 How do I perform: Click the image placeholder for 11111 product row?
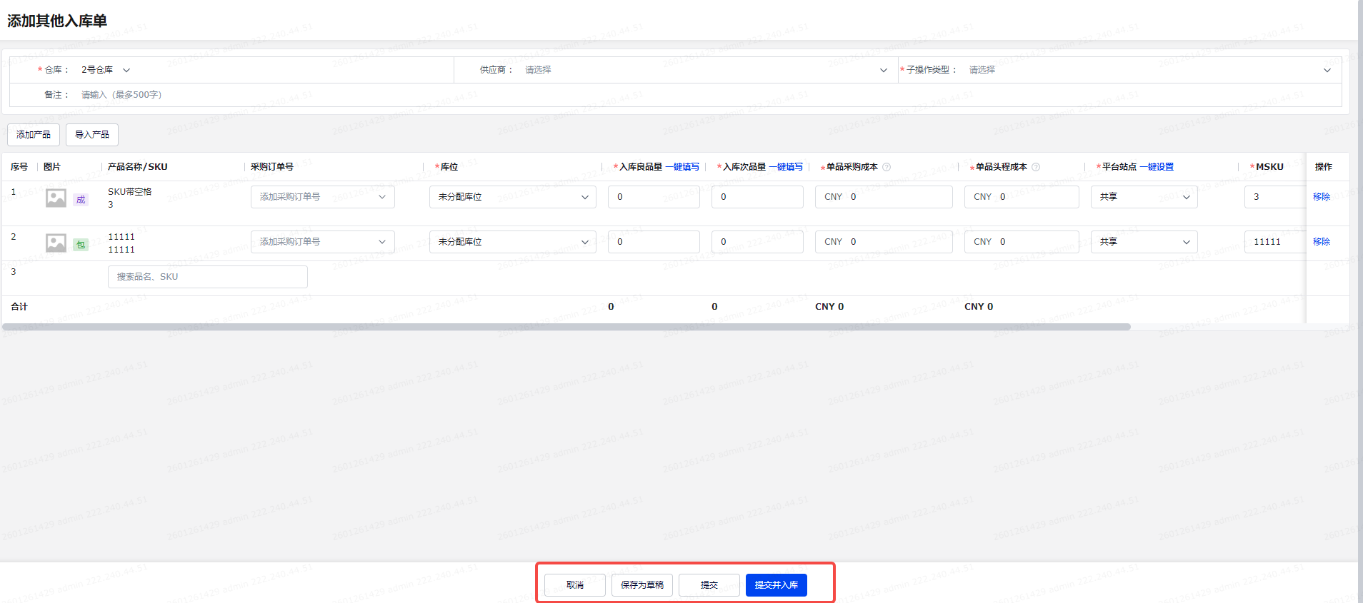[56, 243]
